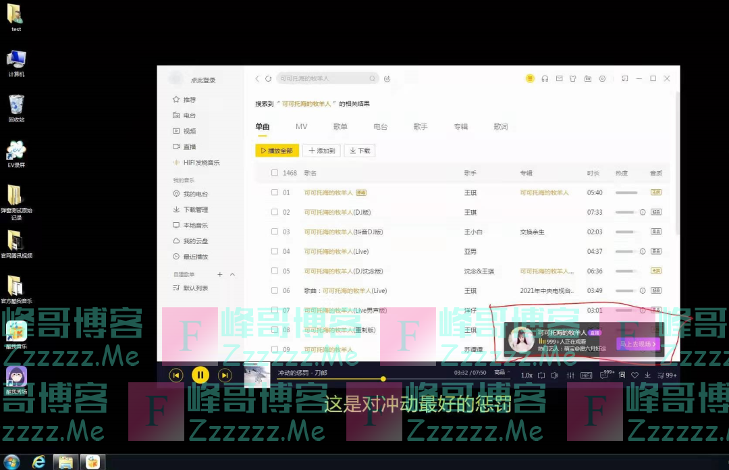Click the headphone icon in top bar
The height and width of the screenshot is (470, 729).
(x=545, y=78)
